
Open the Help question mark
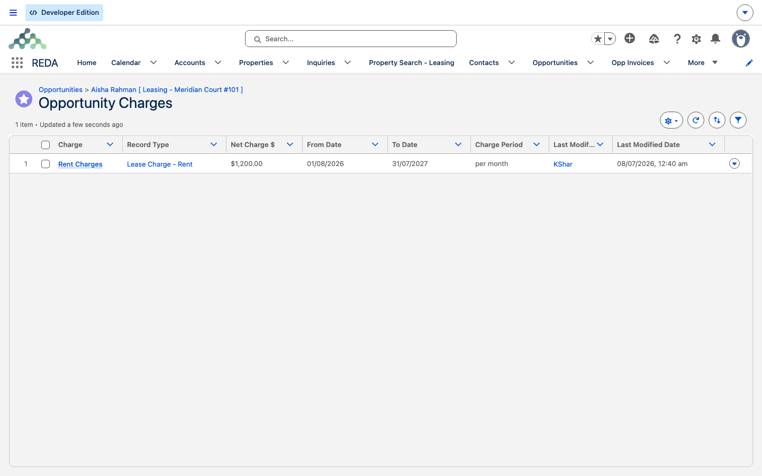(x=677, y=39)
